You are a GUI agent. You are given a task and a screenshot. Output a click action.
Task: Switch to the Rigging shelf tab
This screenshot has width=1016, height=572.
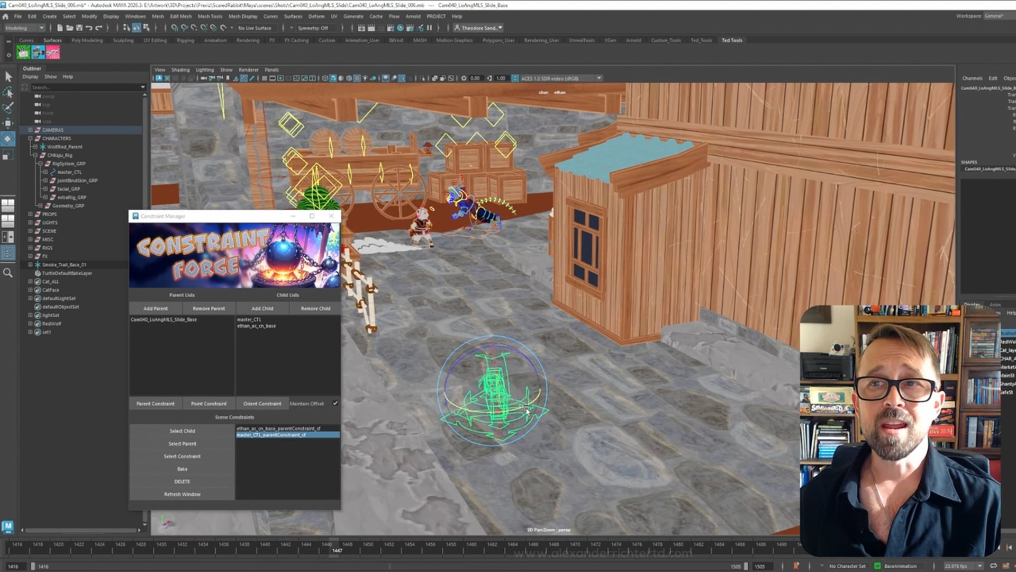pos(185,40)
